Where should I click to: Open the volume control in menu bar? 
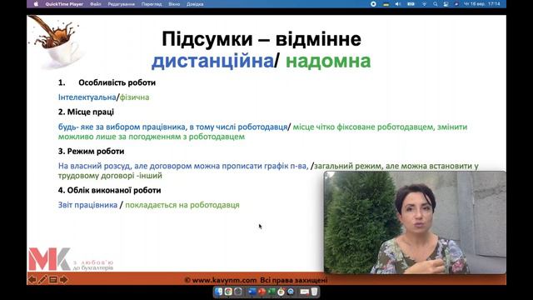click(398, 4)
